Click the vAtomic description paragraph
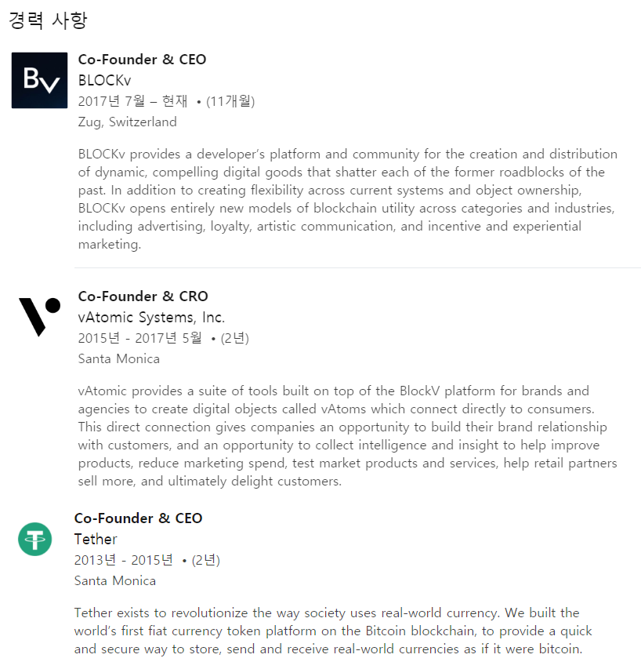Image resolution: width=641 pixels, height=669 pixels. [x=347, y=435]
